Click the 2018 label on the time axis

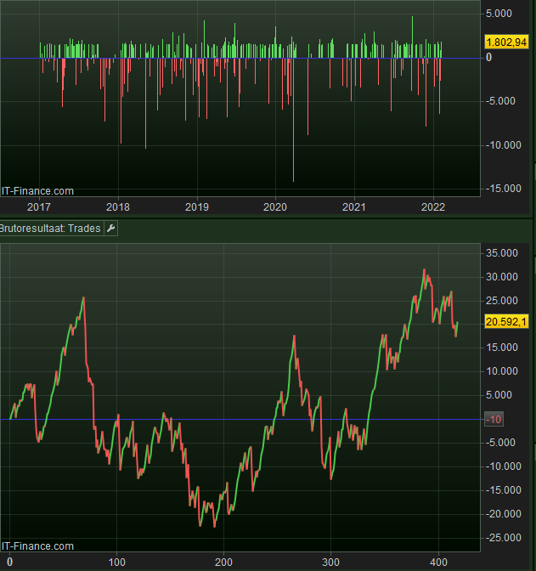[x=118, y=206]
